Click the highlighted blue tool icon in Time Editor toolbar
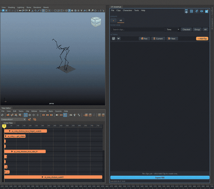 click(26, 115)
